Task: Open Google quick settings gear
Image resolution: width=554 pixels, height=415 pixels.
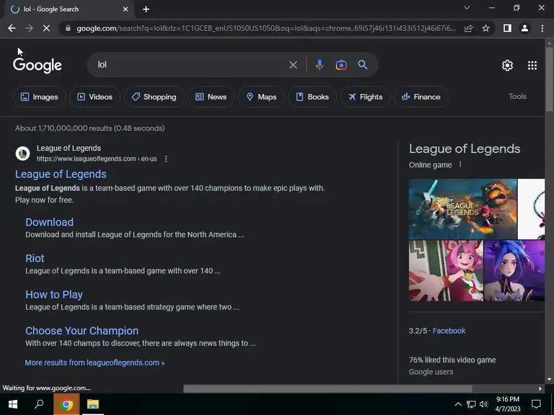Action: click(507, 65)
